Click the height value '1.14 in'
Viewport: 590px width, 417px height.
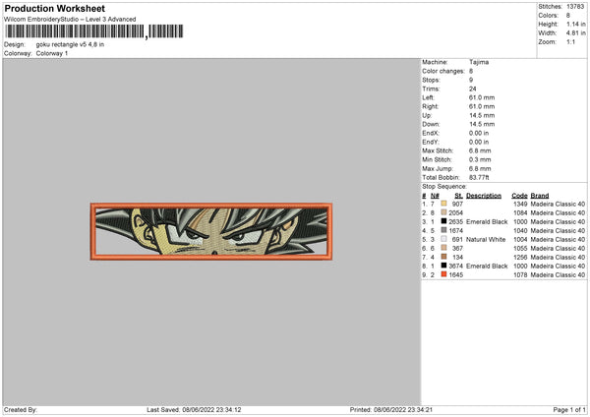point(575,24)
